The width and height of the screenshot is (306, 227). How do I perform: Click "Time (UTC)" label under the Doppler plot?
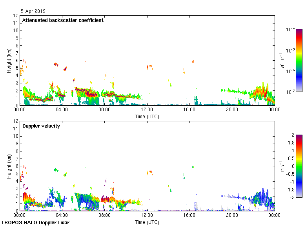tap(147, 222)
